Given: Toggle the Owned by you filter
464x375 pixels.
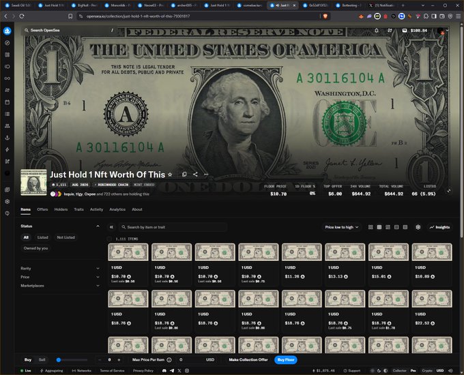Looking at the screenshot, I should [x=35, y=248].
